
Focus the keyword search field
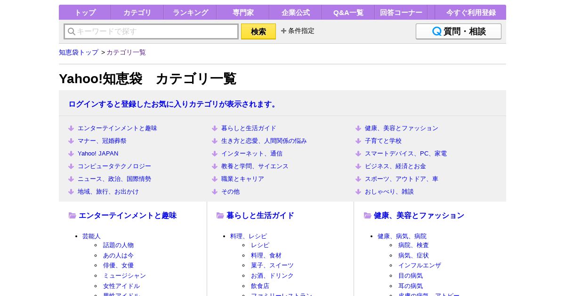click(x=151, y=31)
